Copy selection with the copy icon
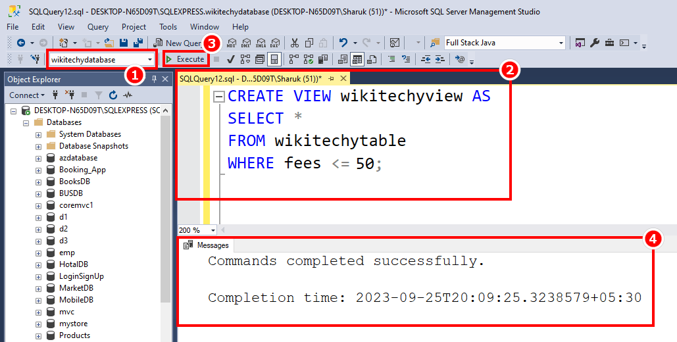677x342 pixels. (309, 43)
